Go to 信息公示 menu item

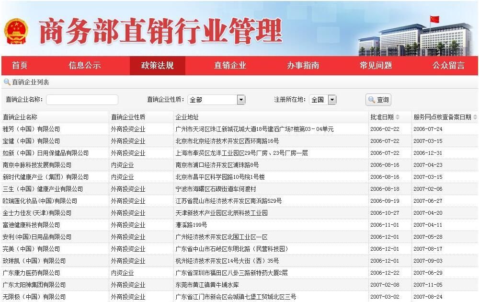click(x=84, y=66)
